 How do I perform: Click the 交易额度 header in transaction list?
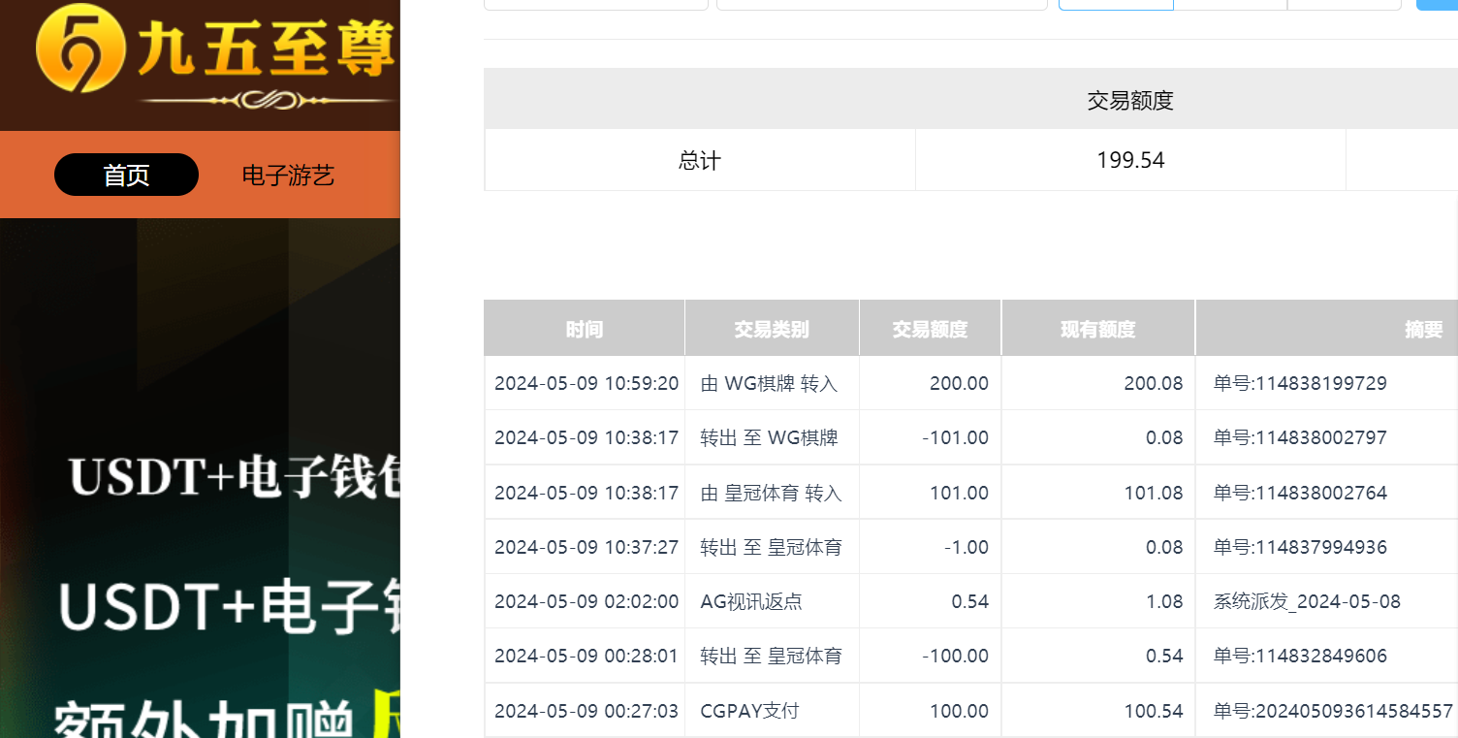coord(930,330)
